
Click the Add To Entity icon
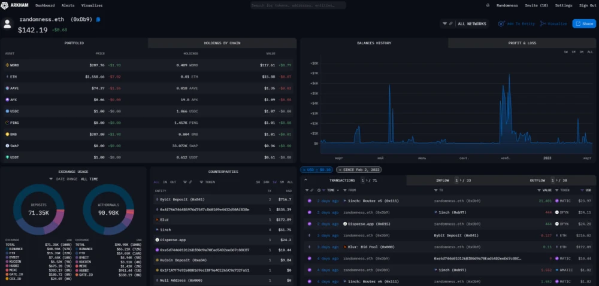[501, 24]
